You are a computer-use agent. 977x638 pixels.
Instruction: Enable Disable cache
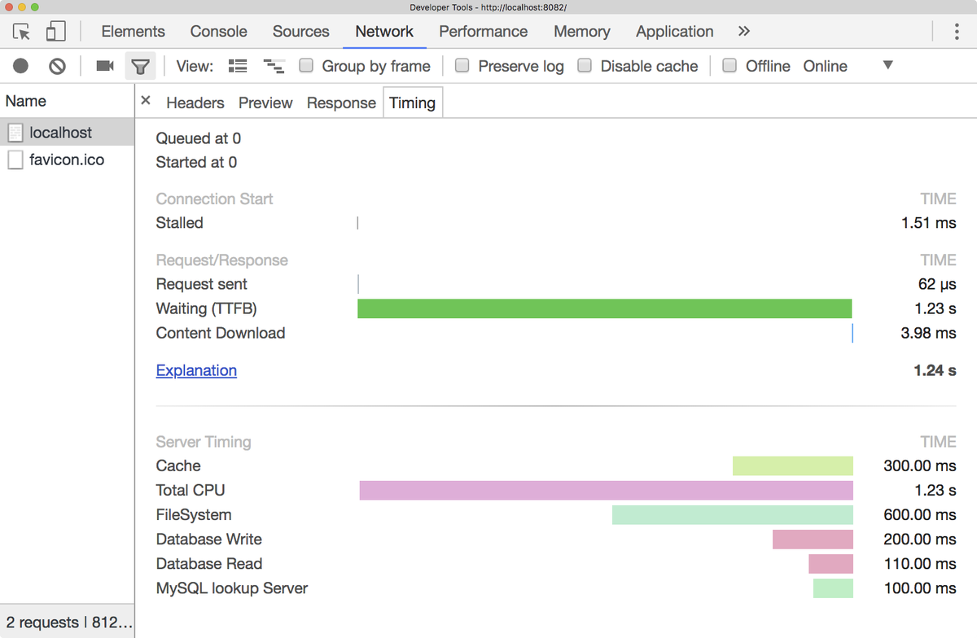(x=585, y=66)
